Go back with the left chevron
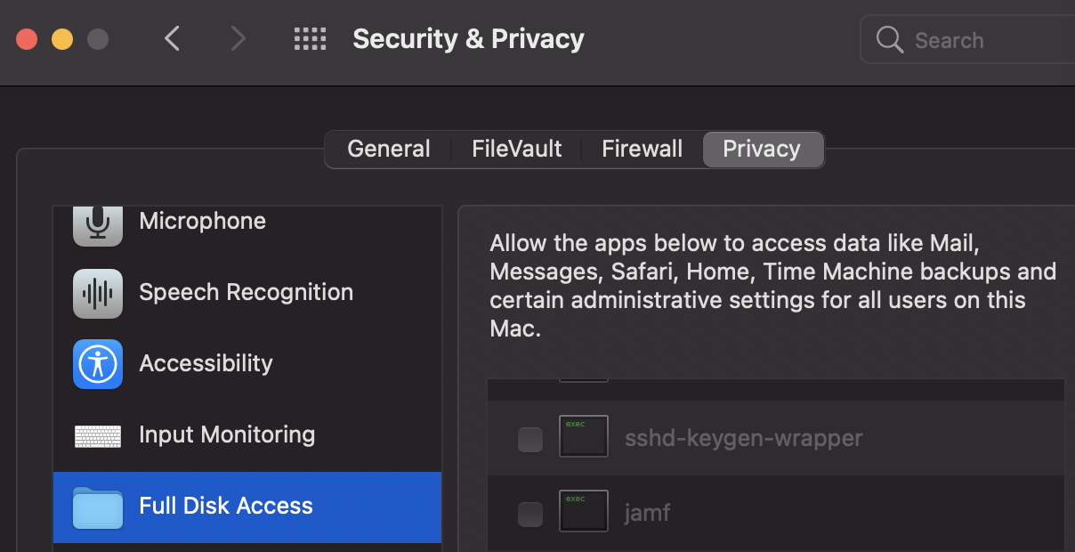The image size is (1075, 552). point(173,38)
